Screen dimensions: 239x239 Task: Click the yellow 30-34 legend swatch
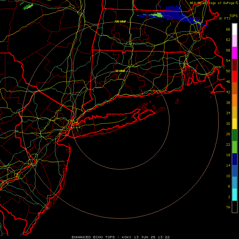coord(234,124)
